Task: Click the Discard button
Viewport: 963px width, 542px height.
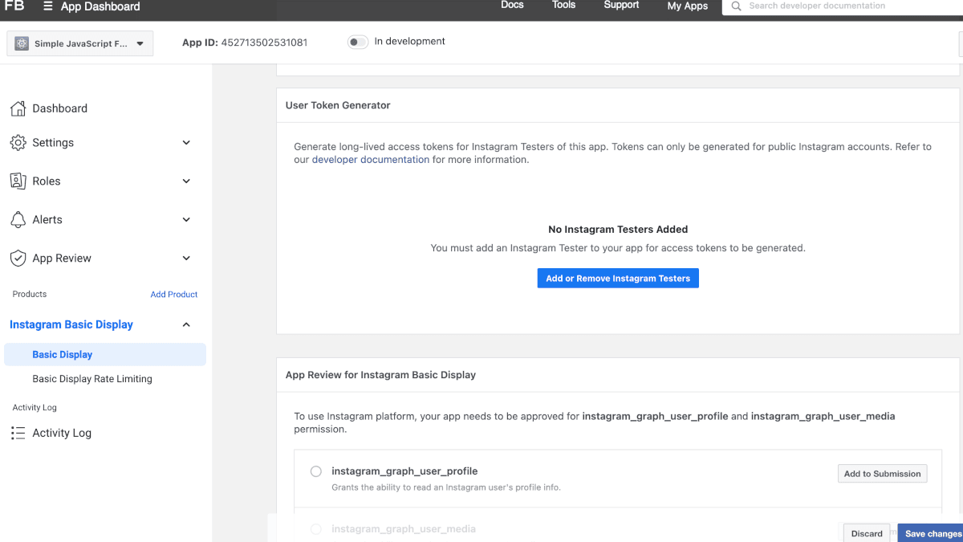Action: pyautogui.click(x=867, y=533)
